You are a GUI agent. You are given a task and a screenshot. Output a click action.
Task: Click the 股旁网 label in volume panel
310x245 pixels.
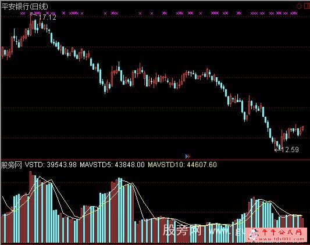tap(11, 165)
